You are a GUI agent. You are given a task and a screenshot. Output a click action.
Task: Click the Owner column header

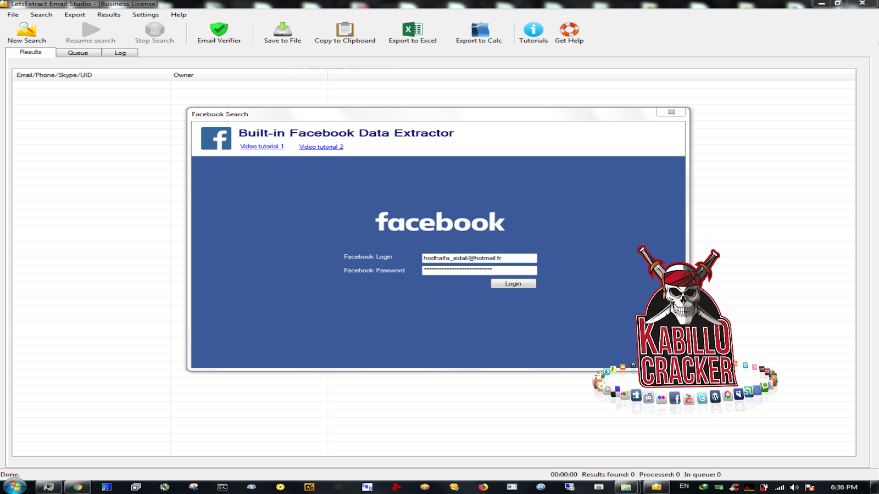coord(249,75)
